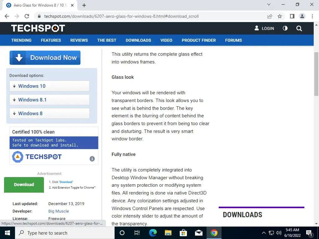Click the scrollbar down arrow

point(316,224)
